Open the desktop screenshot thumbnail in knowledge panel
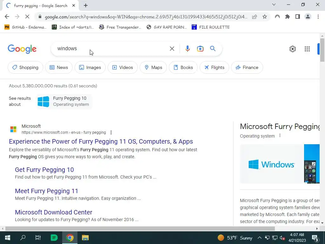 (312, 164)
